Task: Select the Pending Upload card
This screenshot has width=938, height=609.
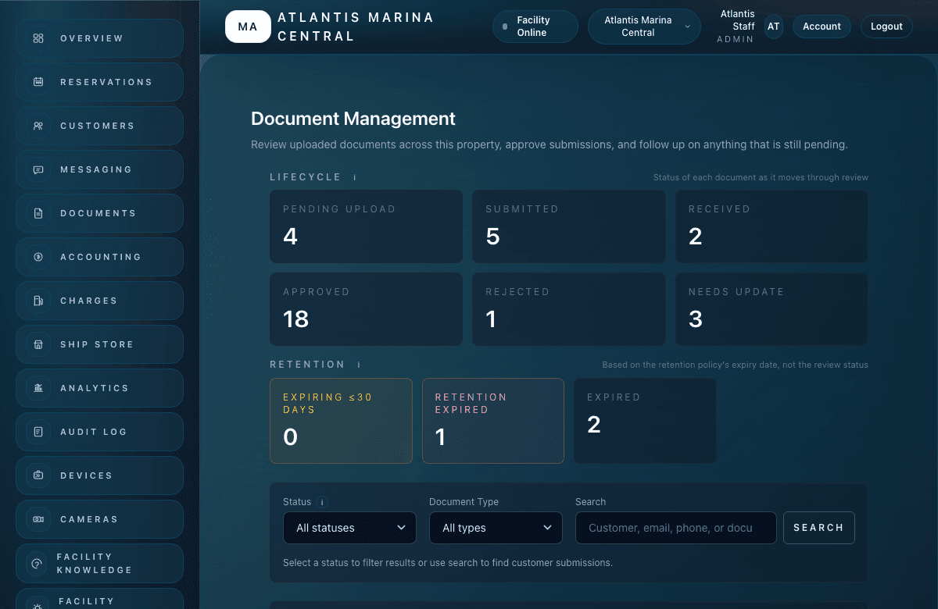Action: pos(366,226)
